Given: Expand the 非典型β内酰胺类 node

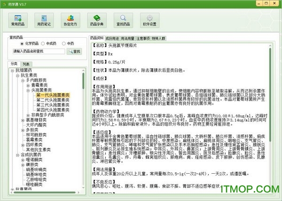Looking at the screenshot, I should coord(28,115).
